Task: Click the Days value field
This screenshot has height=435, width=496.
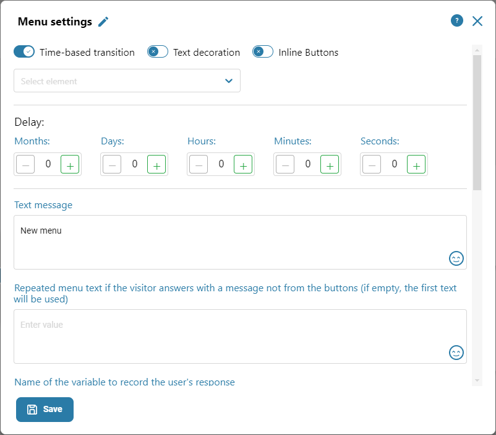Action: pos(134,164)
